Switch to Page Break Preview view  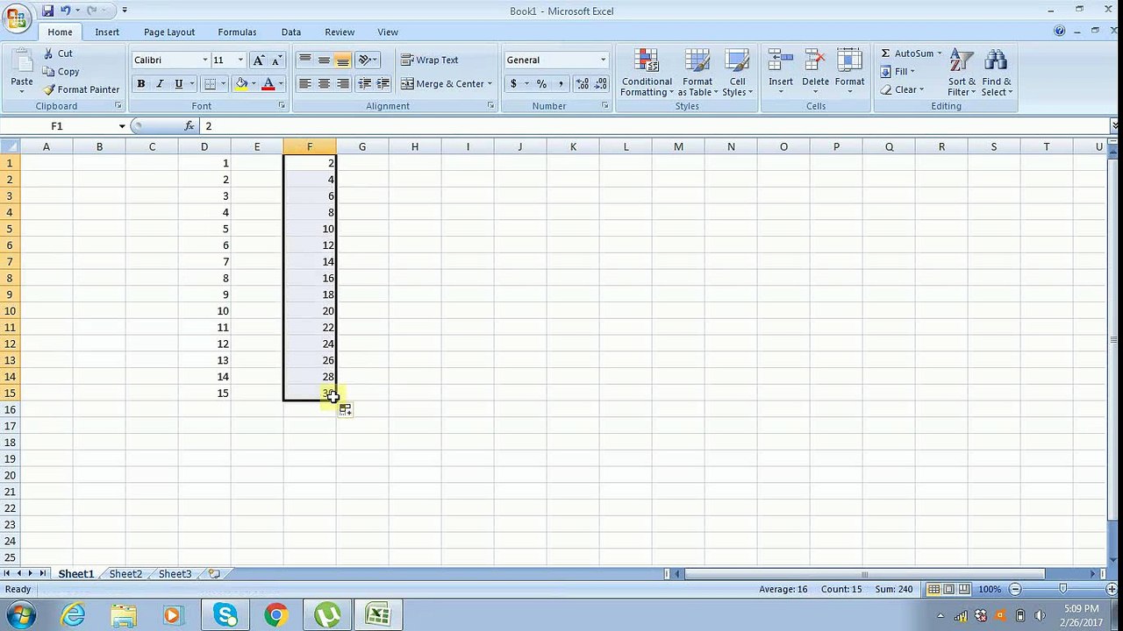(963, 590)
